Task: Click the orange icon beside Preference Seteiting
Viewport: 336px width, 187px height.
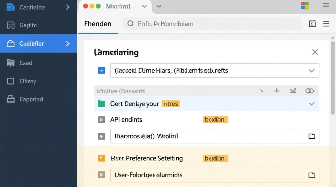Action: click(x=101, y=158)
